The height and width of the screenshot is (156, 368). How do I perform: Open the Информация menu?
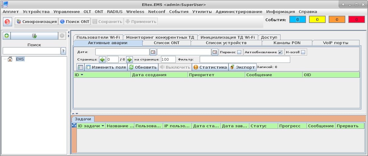(x=281, y=12)
